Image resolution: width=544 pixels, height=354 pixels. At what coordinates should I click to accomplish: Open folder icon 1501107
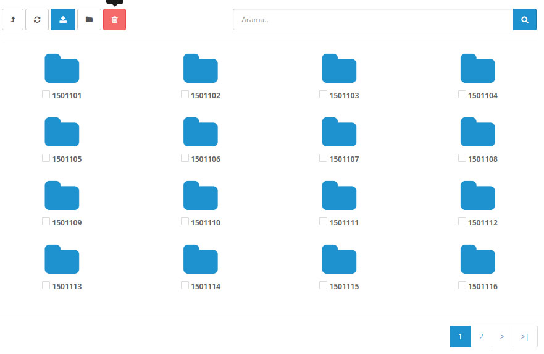coord(339,132)
